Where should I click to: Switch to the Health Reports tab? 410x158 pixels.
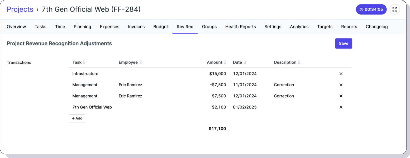pyautogui.click(x=240, y=27)
